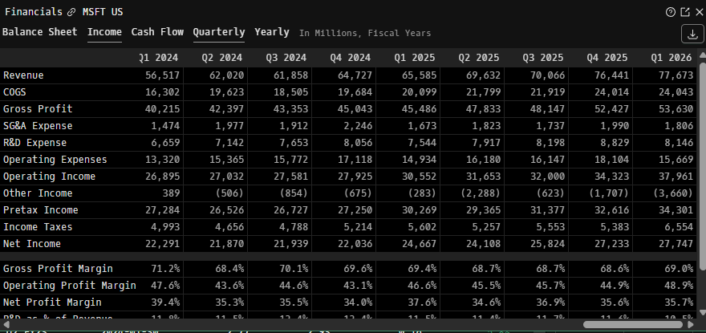Switch to the Balance Sheet tab
Image resolution: width=706 pixels, height=333 pixels.
40,32
